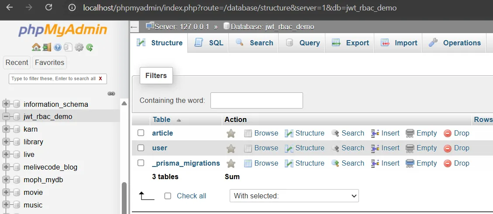493x214 pixels.
Task: Check the article table checkbox
Action: [141, 133]
